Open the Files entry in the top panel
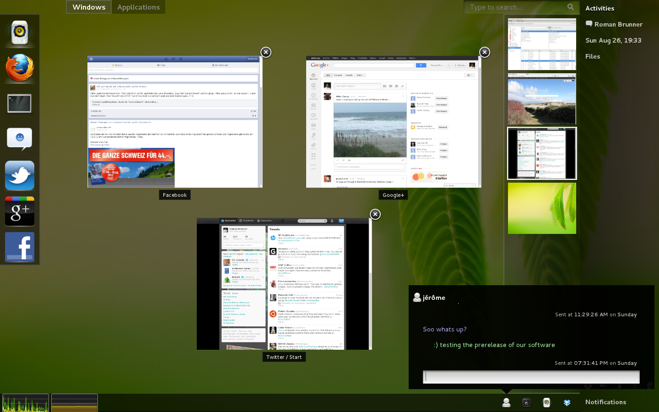659x412 pixels. (593, 56)
